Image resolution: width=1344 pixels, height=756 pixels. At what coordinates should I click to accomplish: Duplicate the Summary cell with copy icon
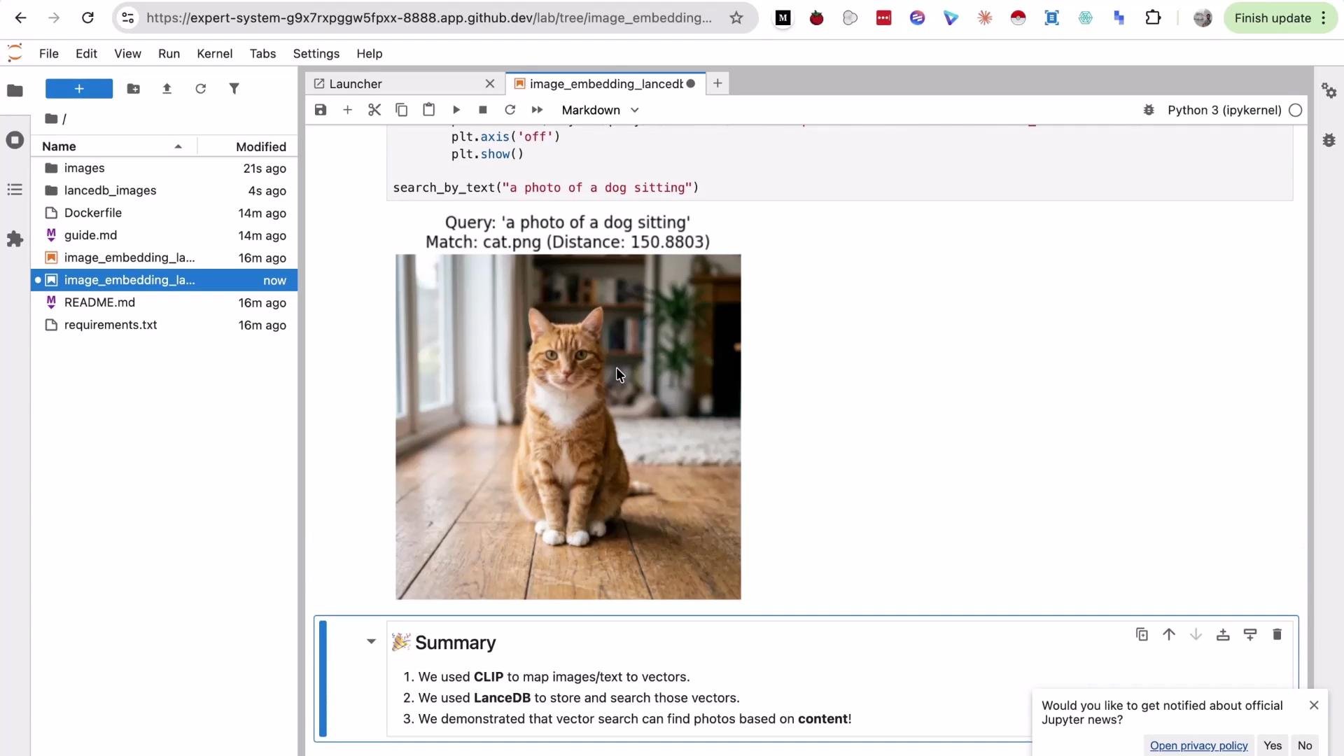click(1142, 634)
